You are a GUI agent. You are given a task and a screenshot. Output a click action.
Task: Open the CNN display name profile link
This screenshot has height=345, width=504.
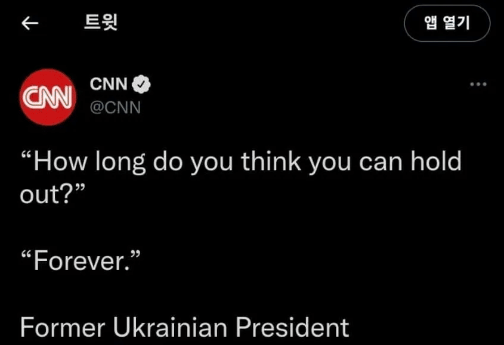click(109, 84)
